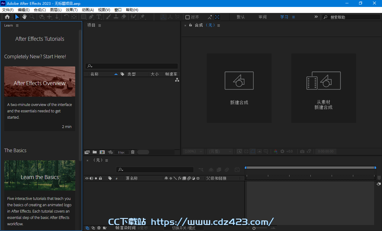Toggle the lock column switch in timeline

click(x=101, y=178)
